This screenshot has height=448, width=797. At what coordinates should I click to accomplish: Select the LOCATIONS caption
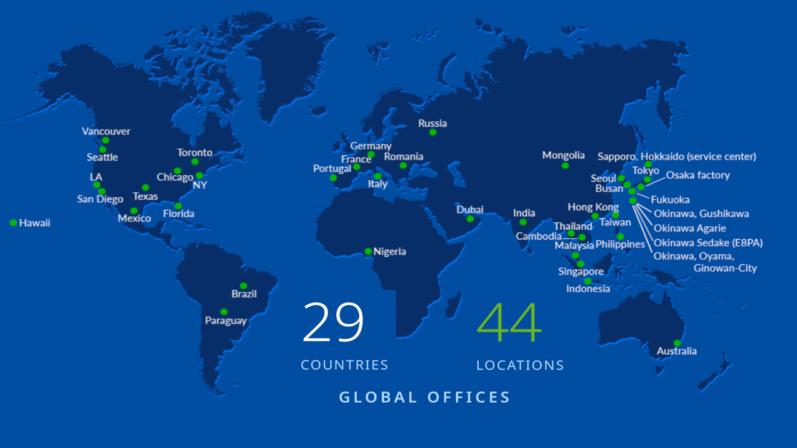(520, 365)
